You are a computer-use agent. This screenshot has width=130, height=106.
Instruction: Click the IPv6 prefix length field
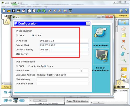86,71
